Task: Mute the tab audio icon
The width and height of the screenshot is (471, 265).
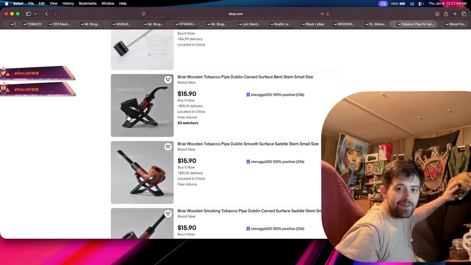Action: tap(322, 14)
